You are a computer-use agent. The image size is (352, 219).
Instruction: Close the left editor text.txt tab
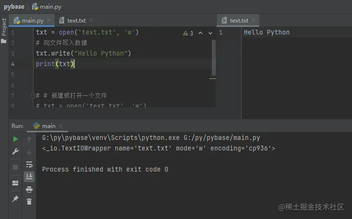tap(91, 20)
